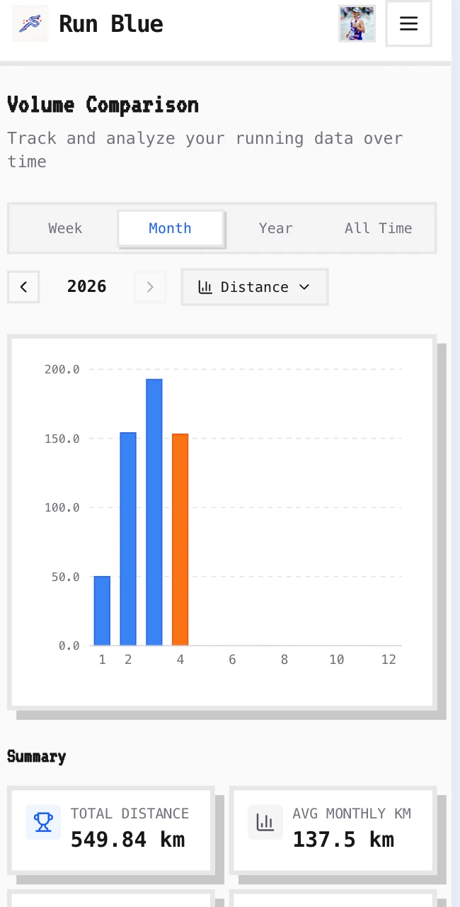
Task: Select the All Time tab
Action: coord(379,228)
